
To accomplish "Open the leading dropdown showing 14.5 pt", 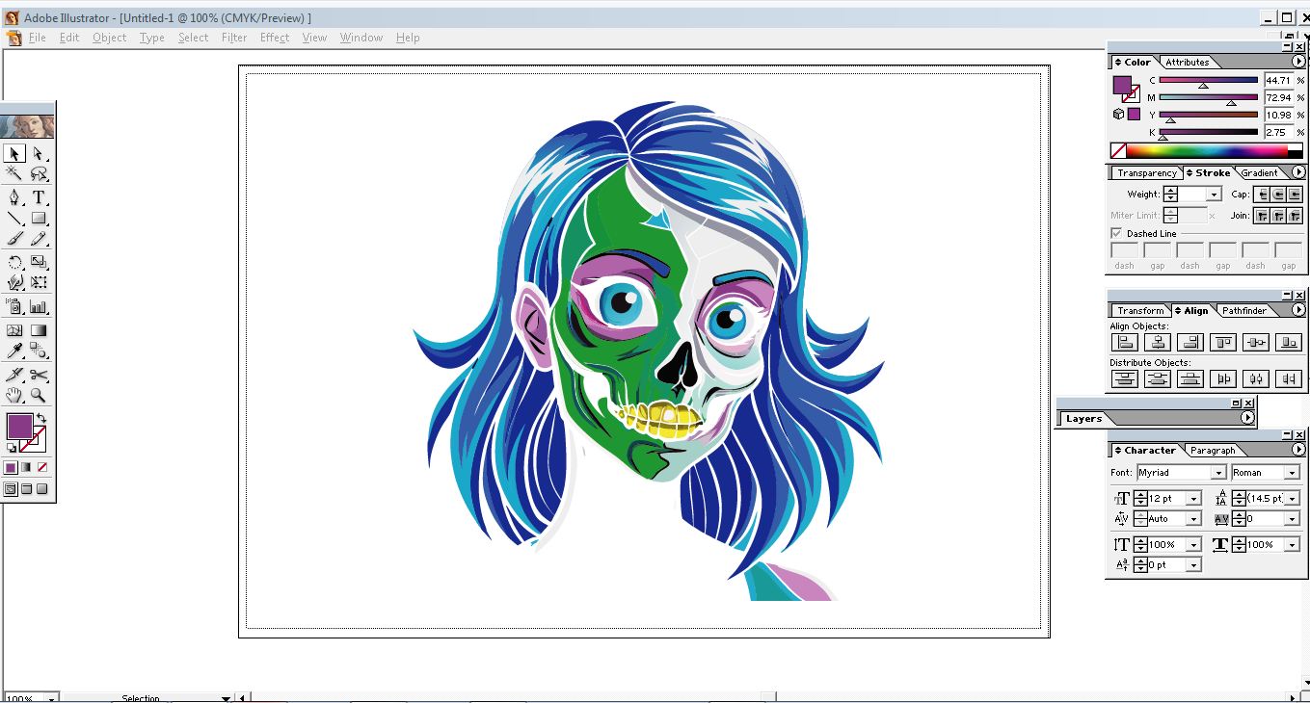I will 1293,499.
